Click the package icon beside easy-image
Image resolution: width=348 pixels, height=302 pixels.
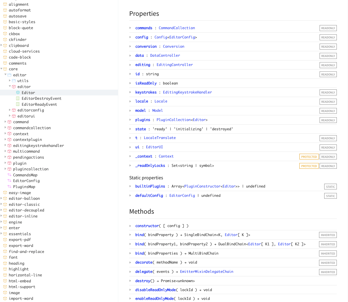pos(5,193)
